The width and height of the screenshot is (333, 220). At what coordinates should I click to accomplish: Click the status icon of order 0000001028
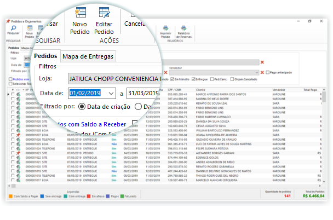click(18, 130)
